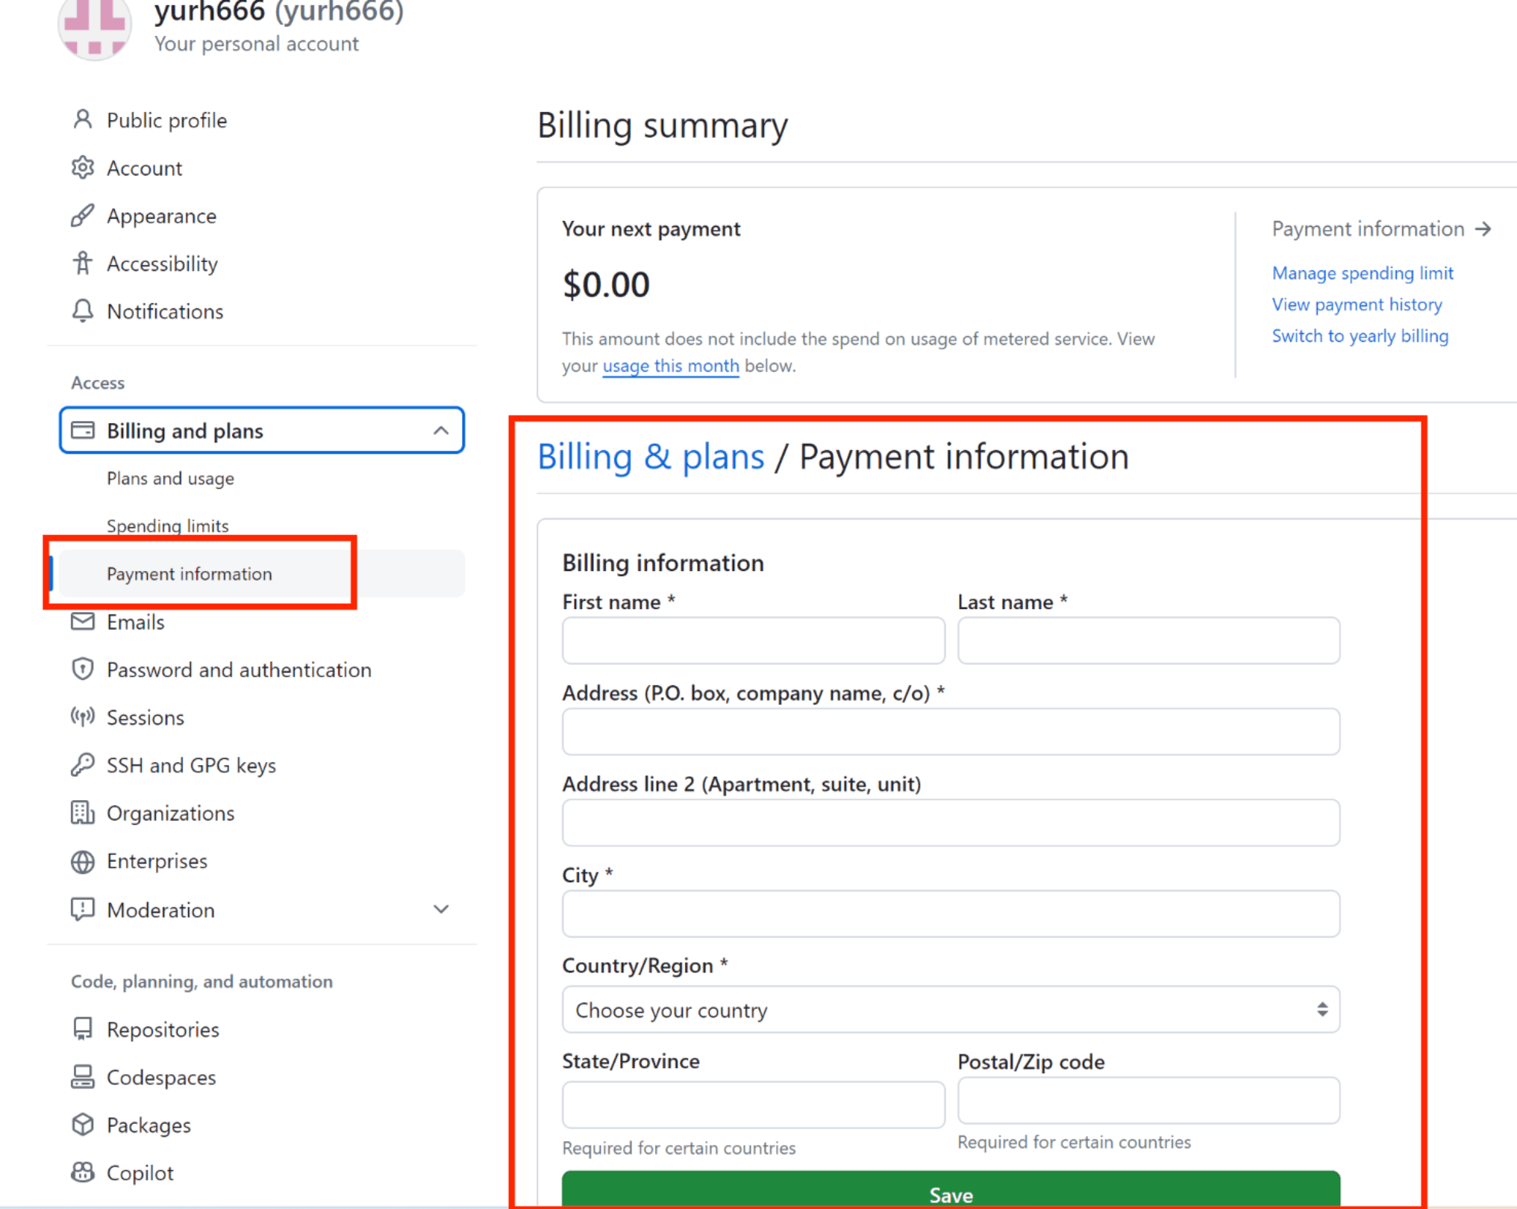Click Switch to yearly billing link
The height and width of the screenshot is (1209, 1517).
(1360, 336)
